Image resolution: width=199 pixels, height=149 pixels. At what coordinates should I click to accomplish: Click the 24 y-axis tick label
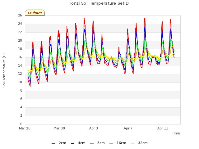20,24
